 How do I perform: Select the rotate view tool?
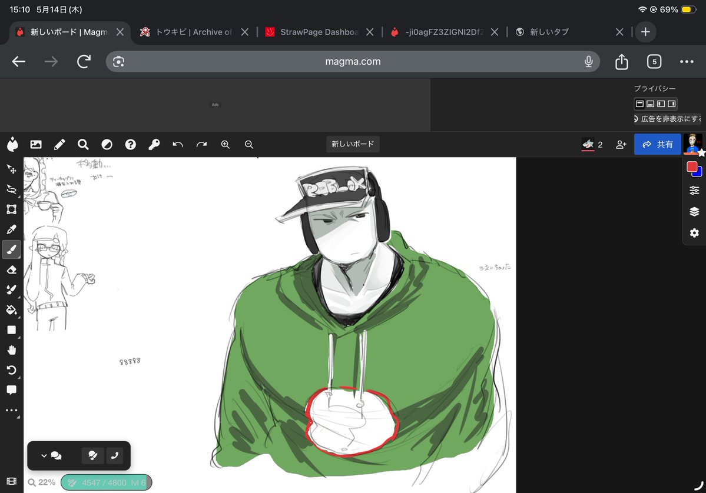pos(11,369)
